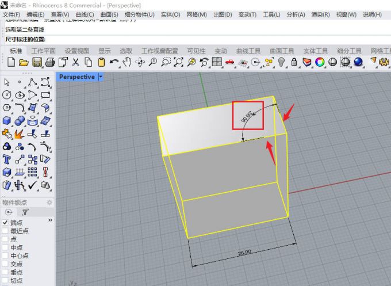Click the 选取第二条直线 command history line
The height and width of the screenshot is (286, 391).
click(x=25, y=30)
